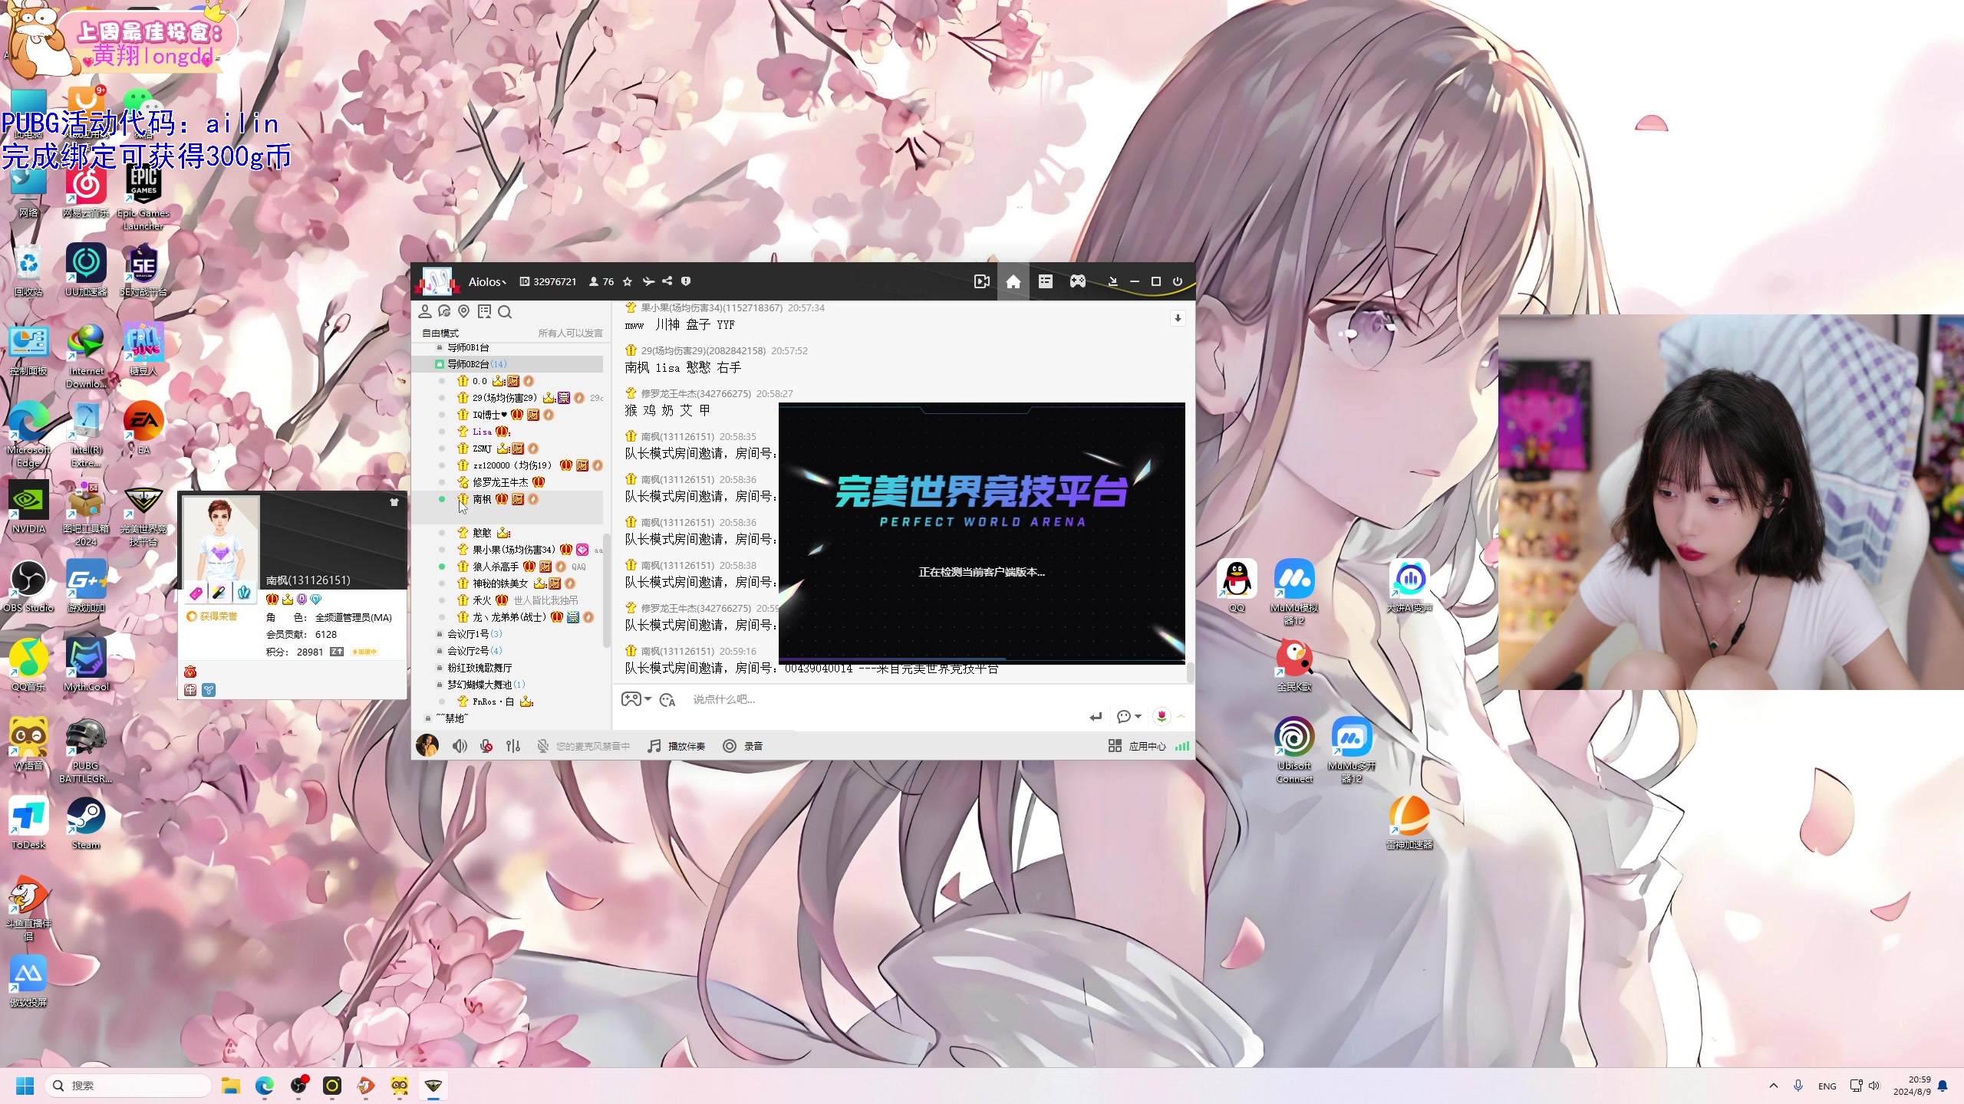This screenshot has height=1104, width=1964.
Task: Report channel via the shield icon
Action: [x=686, y=281]
